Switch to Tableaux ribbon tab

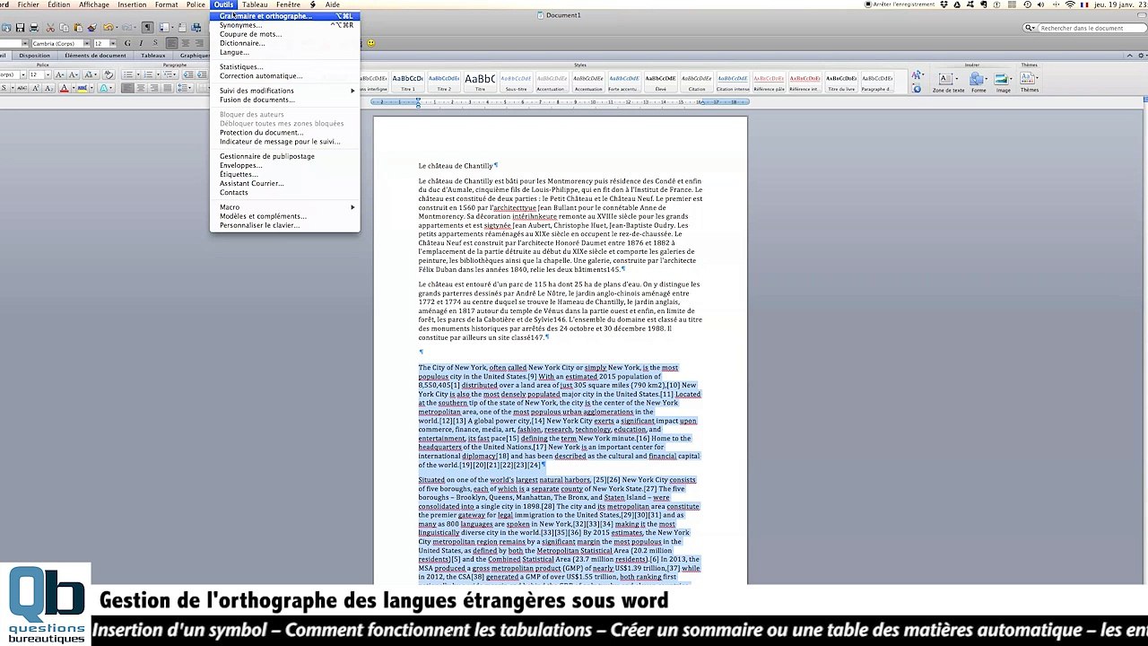click(153, 56)
